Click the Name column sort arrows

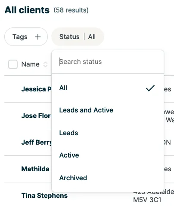45,64
